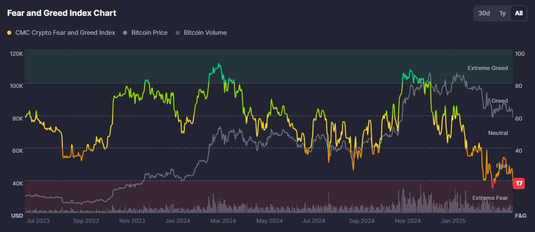Screen dimensions: 535x232
Task: Select the All time range button
Action: [519, 13]
